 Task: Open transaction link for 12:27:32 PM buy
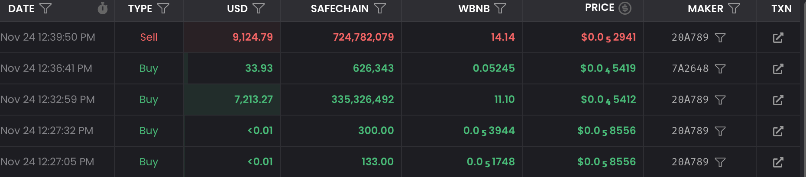click(778, 131)
